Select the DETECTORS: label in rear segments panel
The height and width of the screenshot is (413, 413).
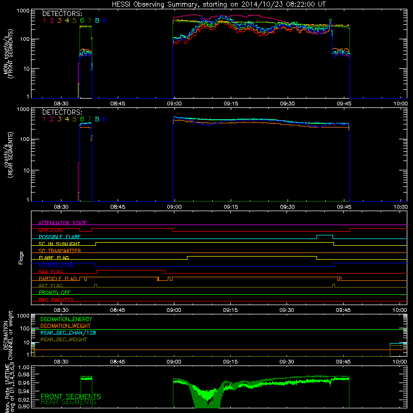point(62,112)
